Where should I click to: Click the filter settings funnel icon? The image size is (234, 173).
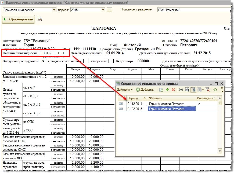(187, 90)
